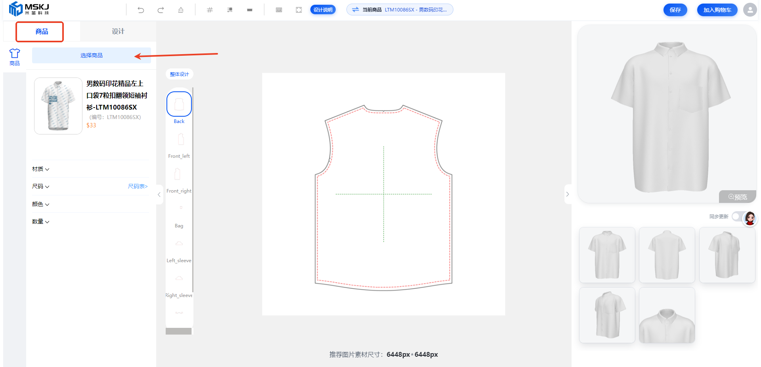Click the keyboard shortcuts icon
The height and width of the screenshot is (367, 761).
[x=279, y=10]
